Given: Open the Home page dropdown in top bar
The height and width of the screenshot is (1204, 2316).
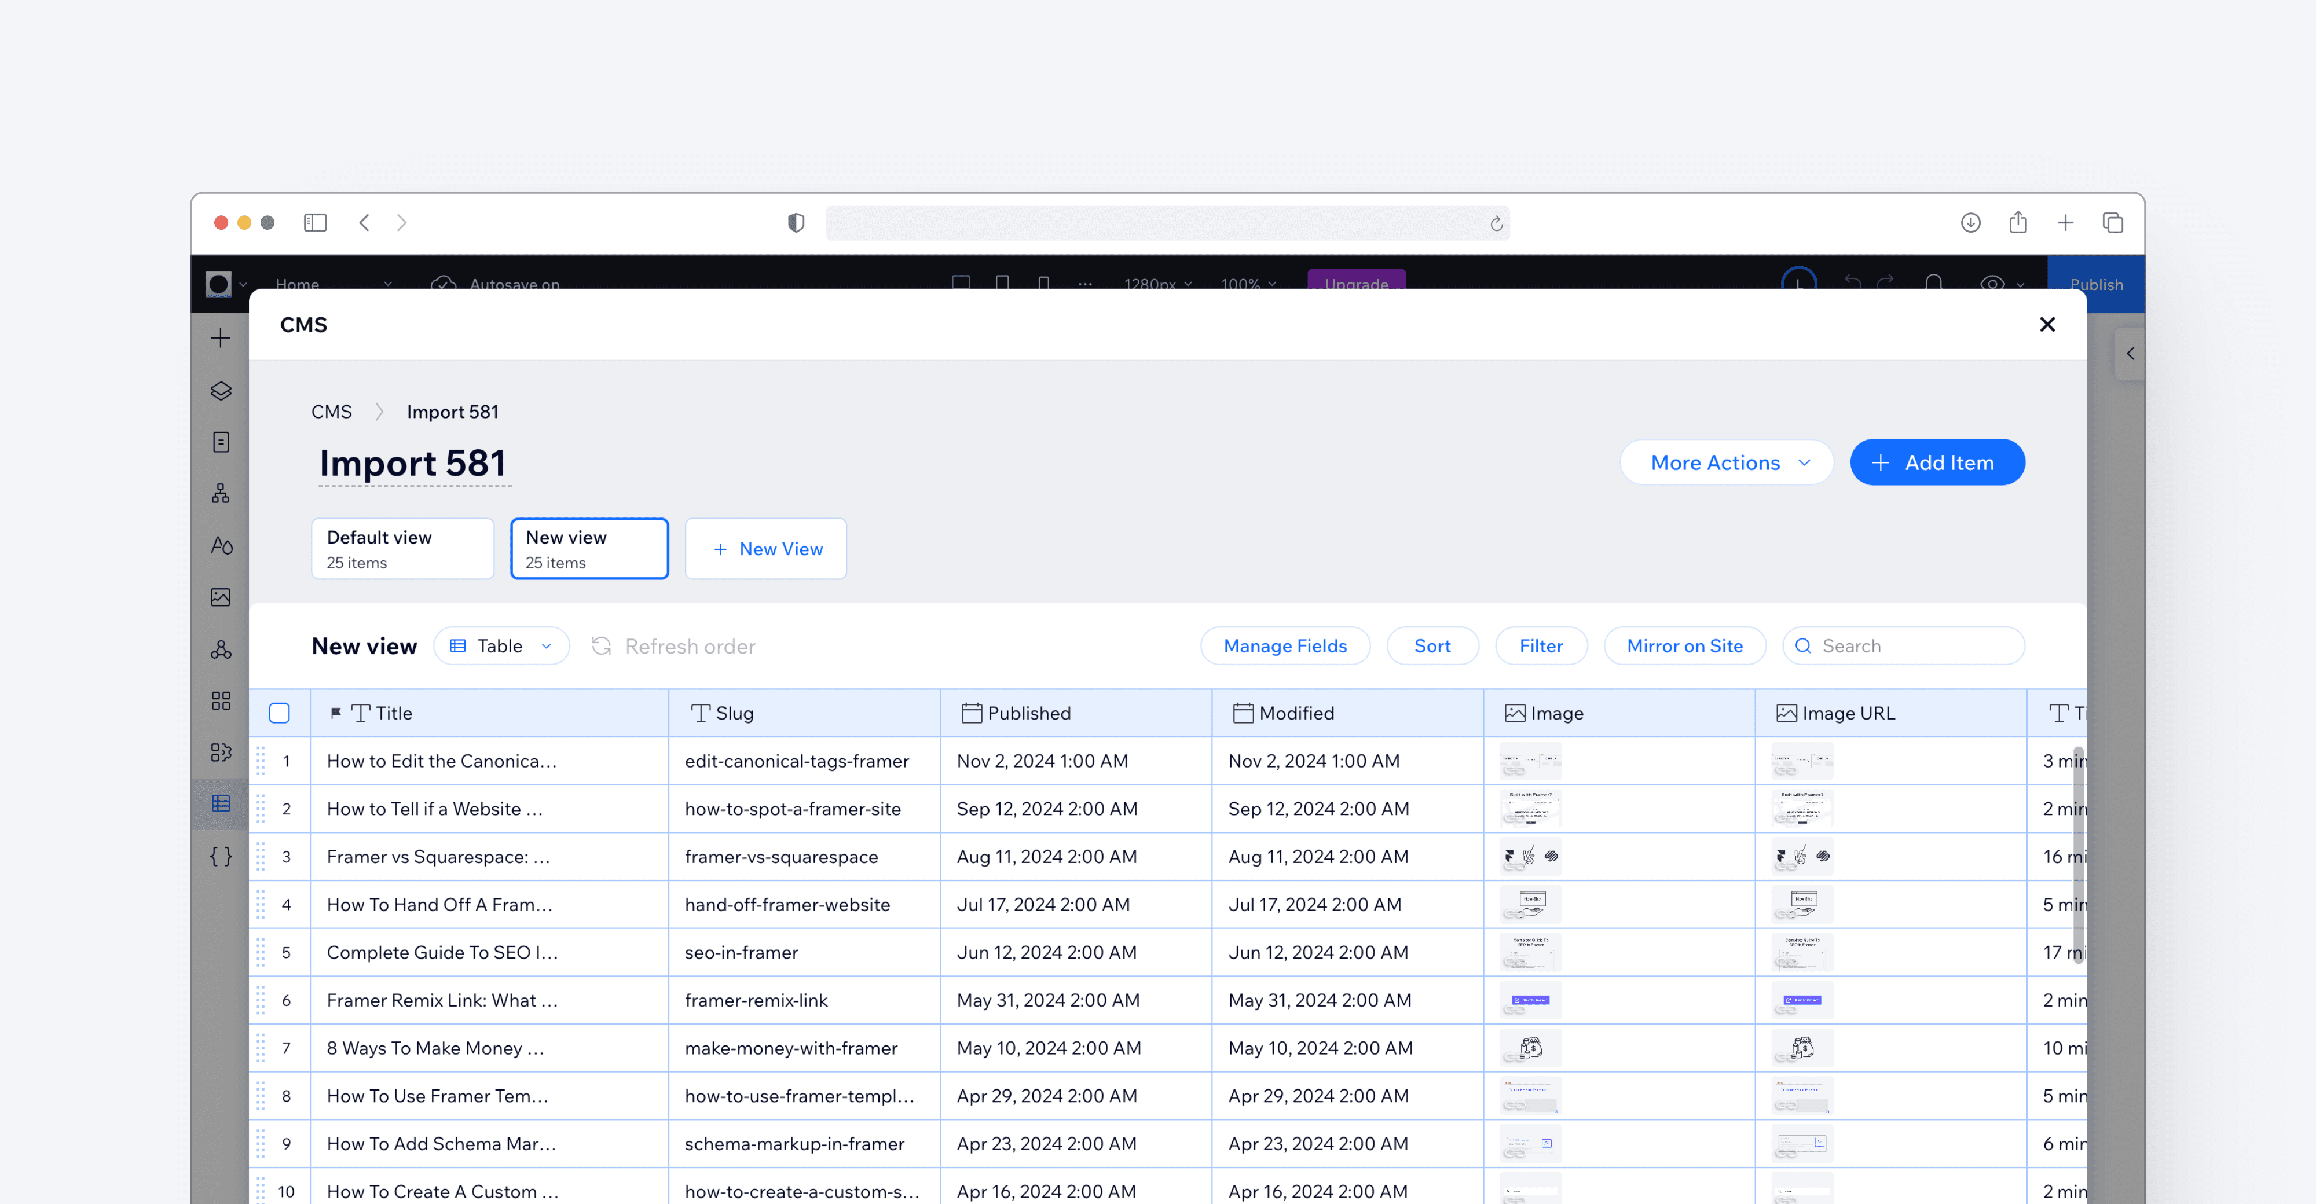Looking at the screenshot, I should [333, 283].
